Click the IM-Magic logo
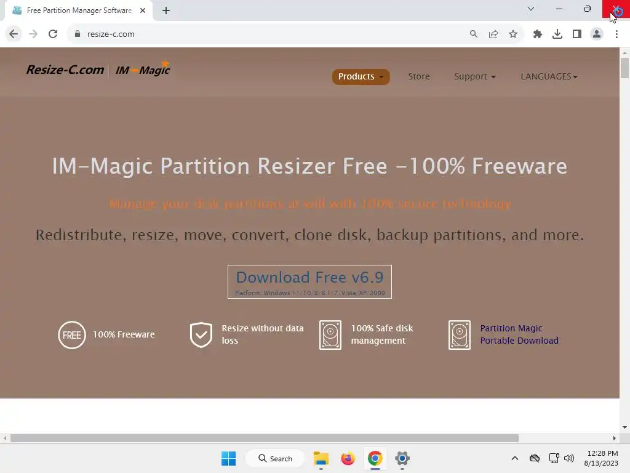The image size is (630, 473). tap(143, 69)
